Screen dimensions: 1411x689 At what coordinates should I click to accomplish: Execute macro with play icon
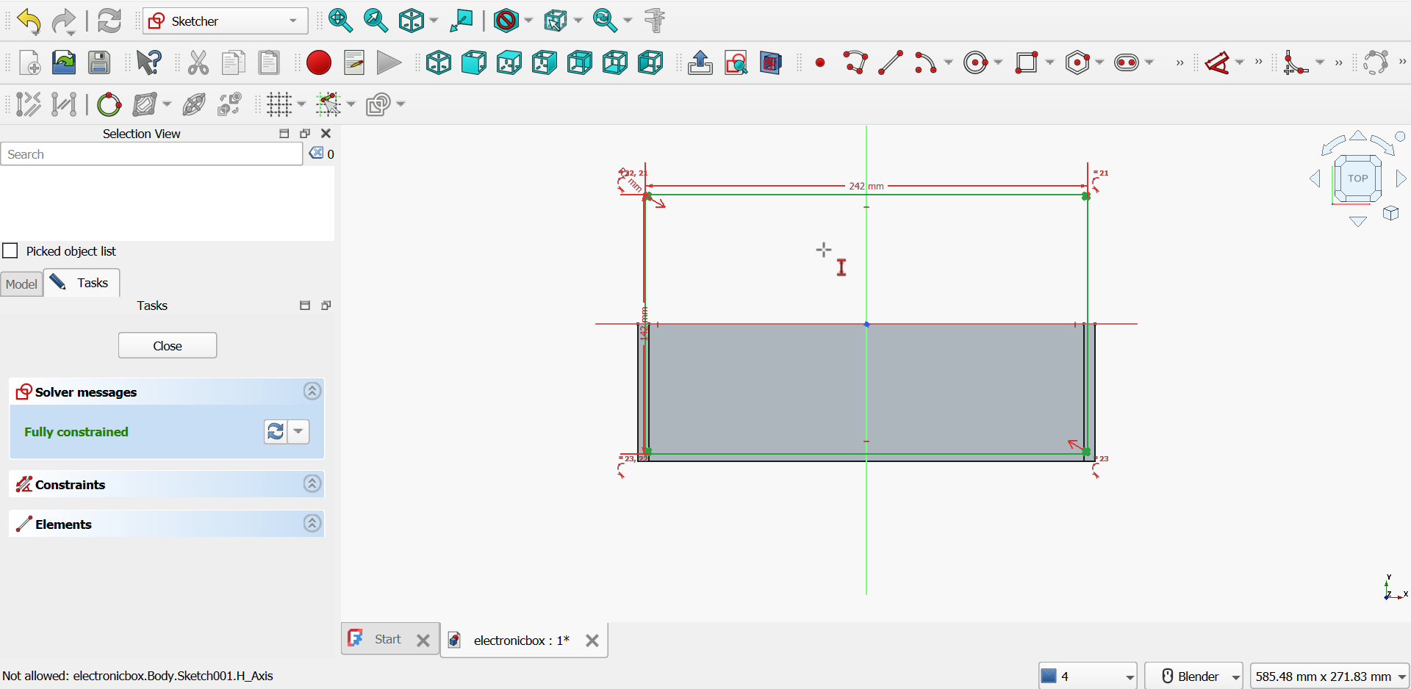(x=389, y=63)
